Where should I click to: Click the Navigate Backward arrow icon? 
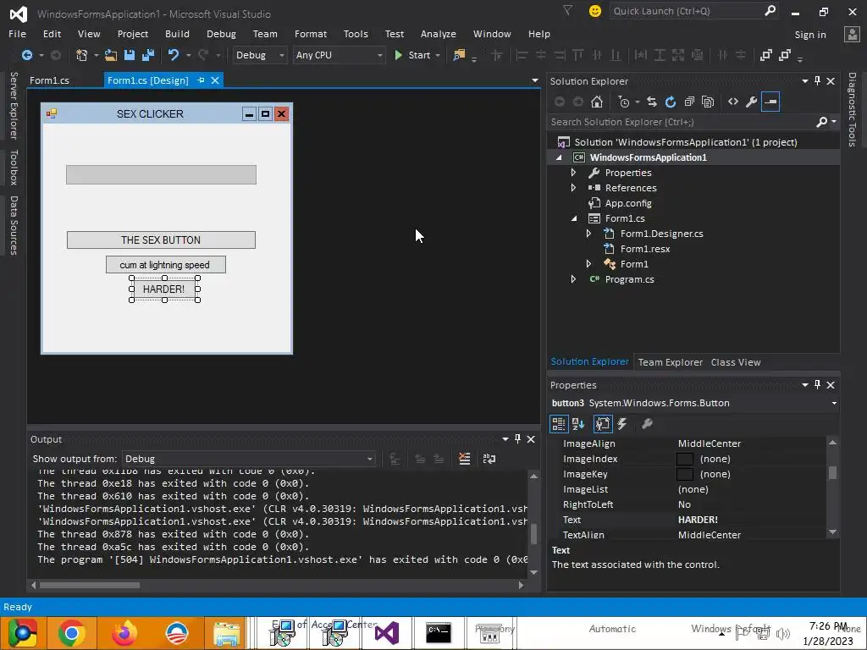(26, 55)
